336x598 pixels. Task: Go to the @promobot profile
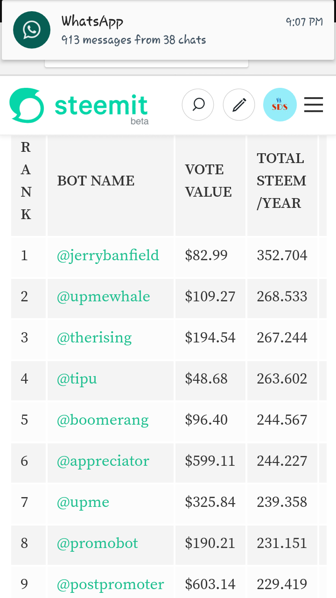pos(98,543)
